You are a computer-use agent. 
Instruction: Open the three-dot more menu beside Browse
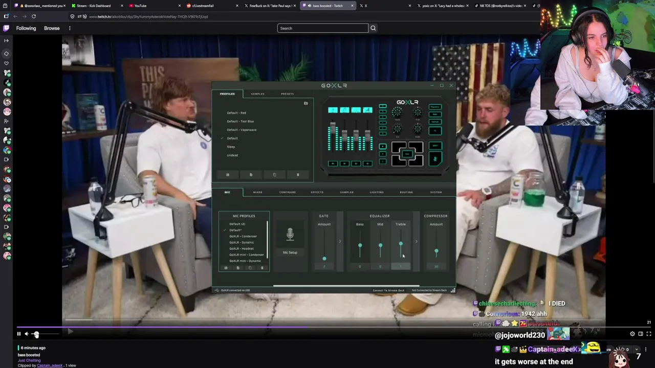pyautogui.click(x=70, y=28)
